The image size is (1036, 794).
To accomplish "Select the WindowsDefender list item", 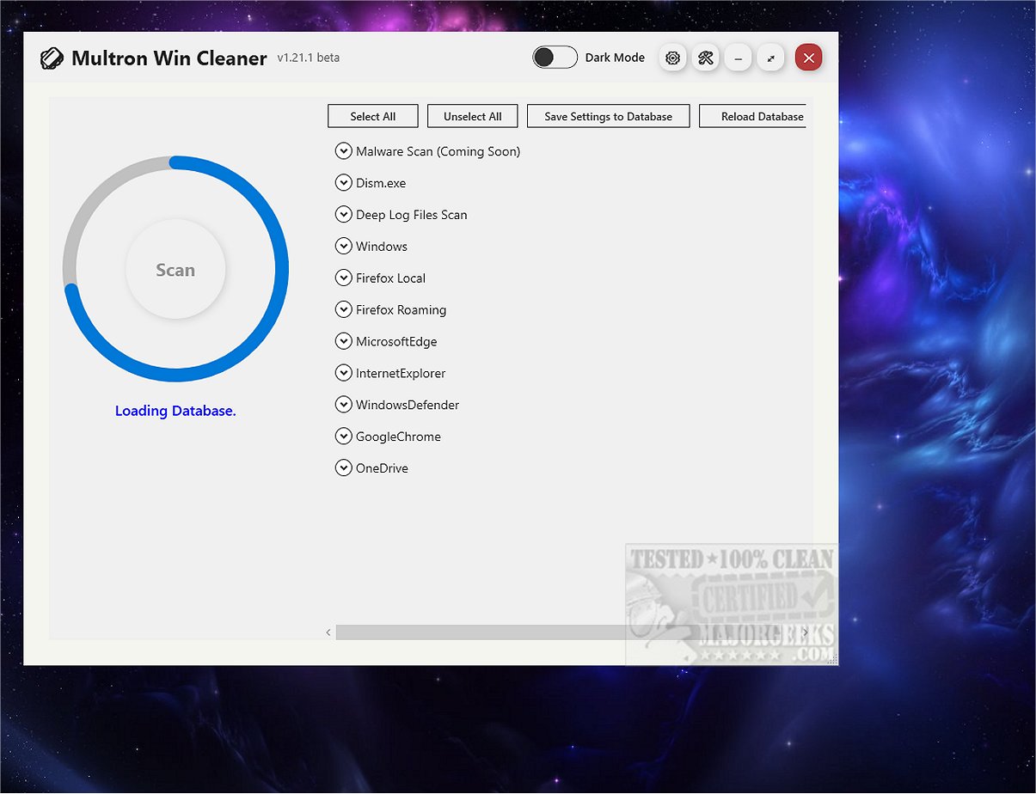I will [x=408, y=405].
